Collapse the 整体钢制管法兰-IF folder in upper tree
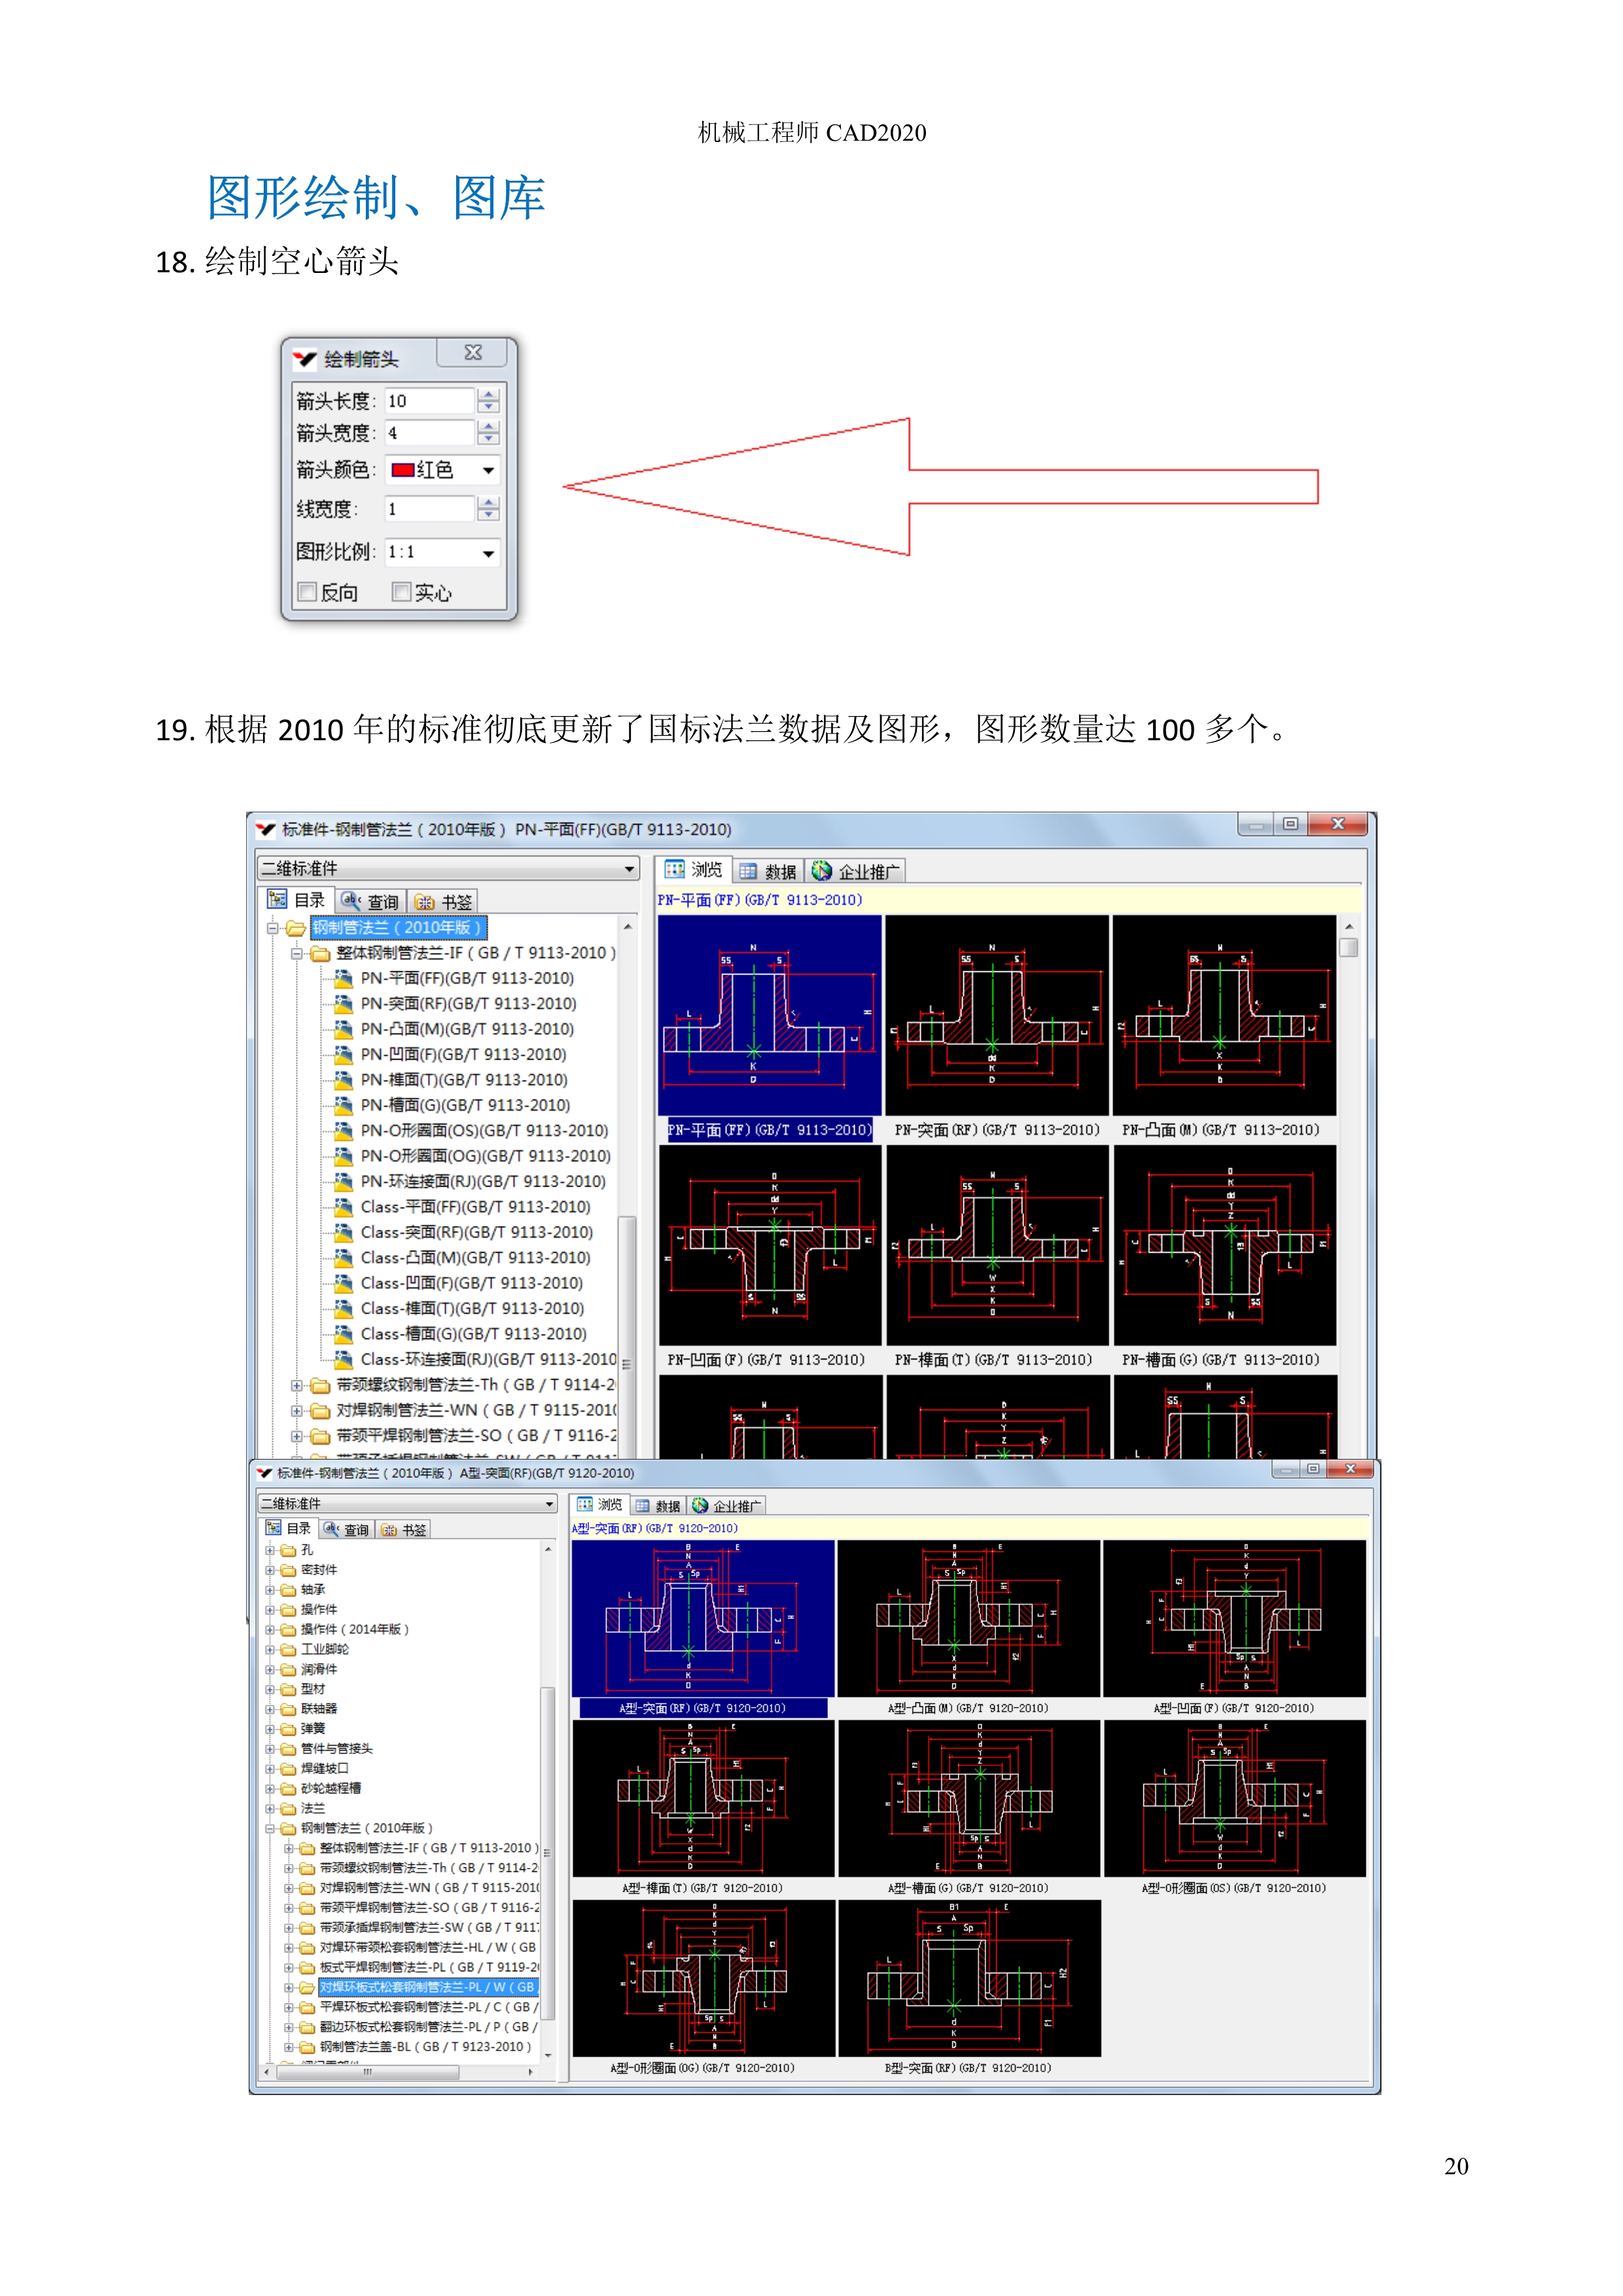 pyautogui.click(x=297, y=954)
